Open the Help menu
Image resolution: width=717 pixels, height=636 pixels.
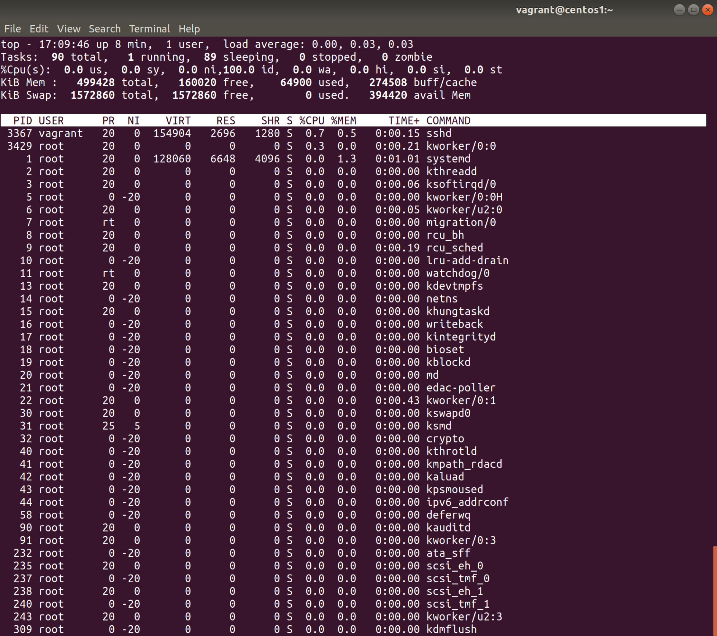click(189, 29)
